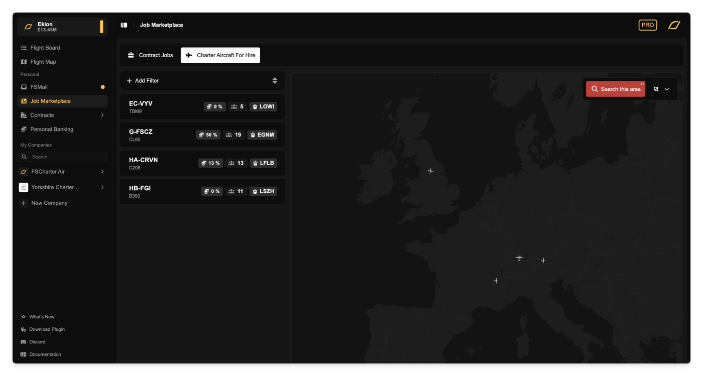This screenshot has width=703, height=376.
Task: Expand Yorkshire Charter company chevron
Action: click(102, 187)
